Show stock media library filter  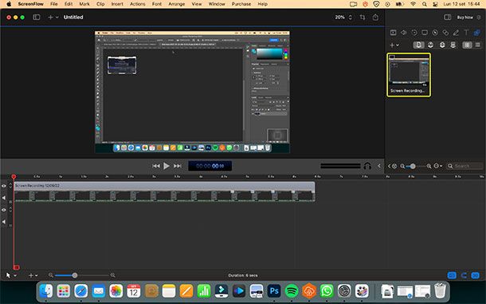[442, 45]
